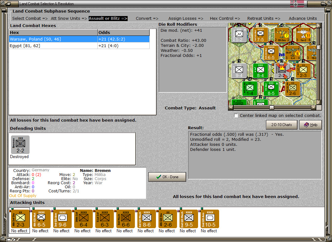332x242 pixels.
Task: Click burning Bremen unit on map
Action: point(282,71)
